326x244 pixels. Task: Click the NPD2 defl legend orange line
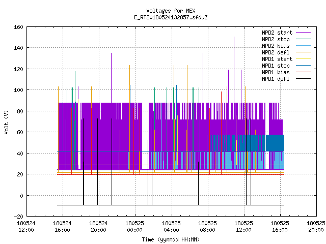(x=303, y=52)
